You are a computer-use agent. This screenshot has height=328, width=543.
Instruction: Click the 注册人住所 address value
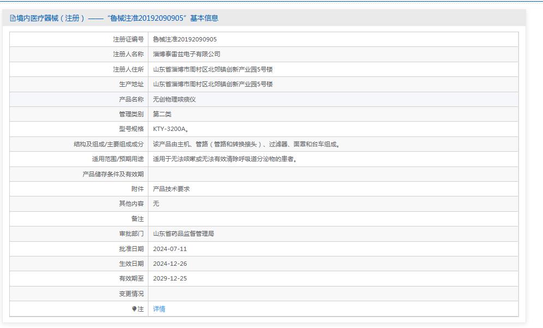(213, 69)
